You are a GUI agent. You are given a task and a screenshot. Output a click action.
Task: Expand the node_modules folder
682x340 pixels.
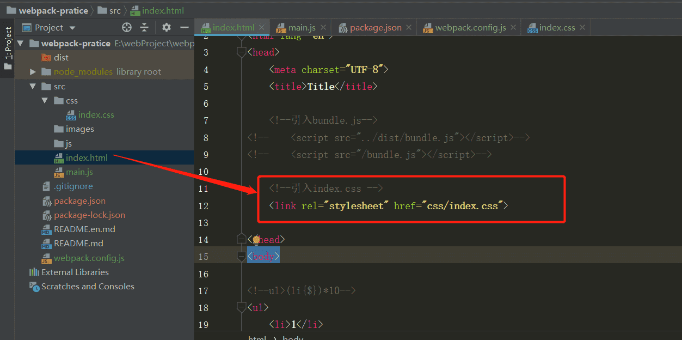pos(33,72)
